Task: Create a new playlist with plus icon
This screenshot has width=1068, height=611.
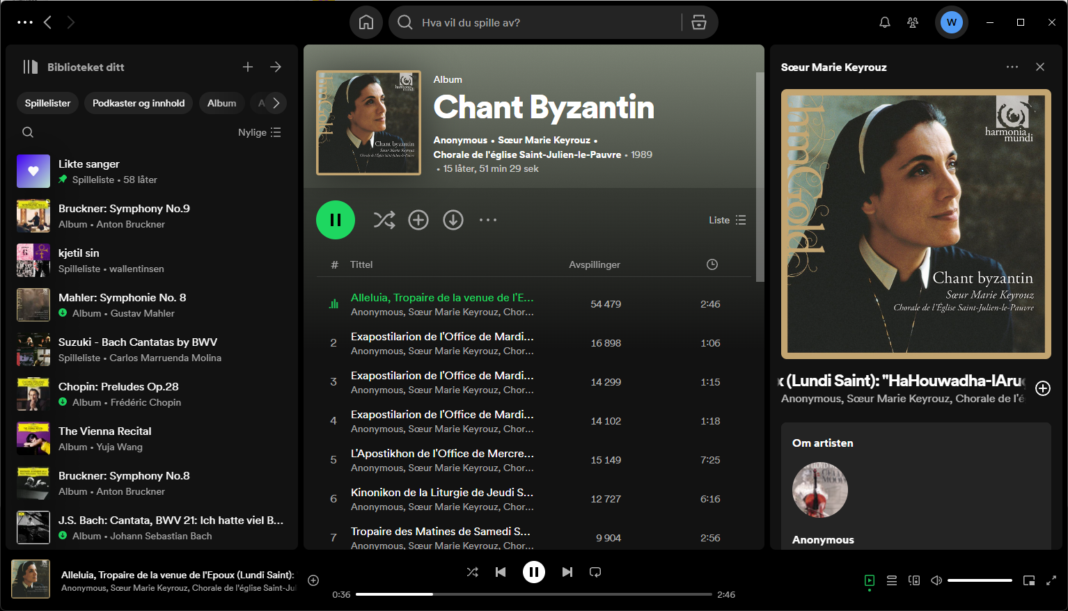Action: pos(248,67)
